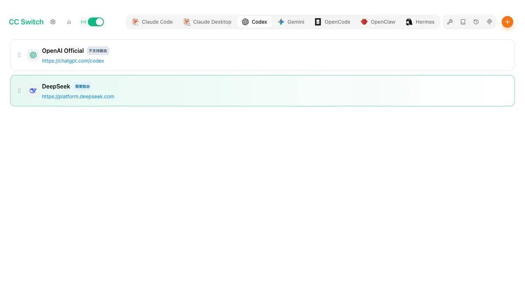525x295 pixels.
Task: Click the book icon in toolbar
Action: coord(463,22)
